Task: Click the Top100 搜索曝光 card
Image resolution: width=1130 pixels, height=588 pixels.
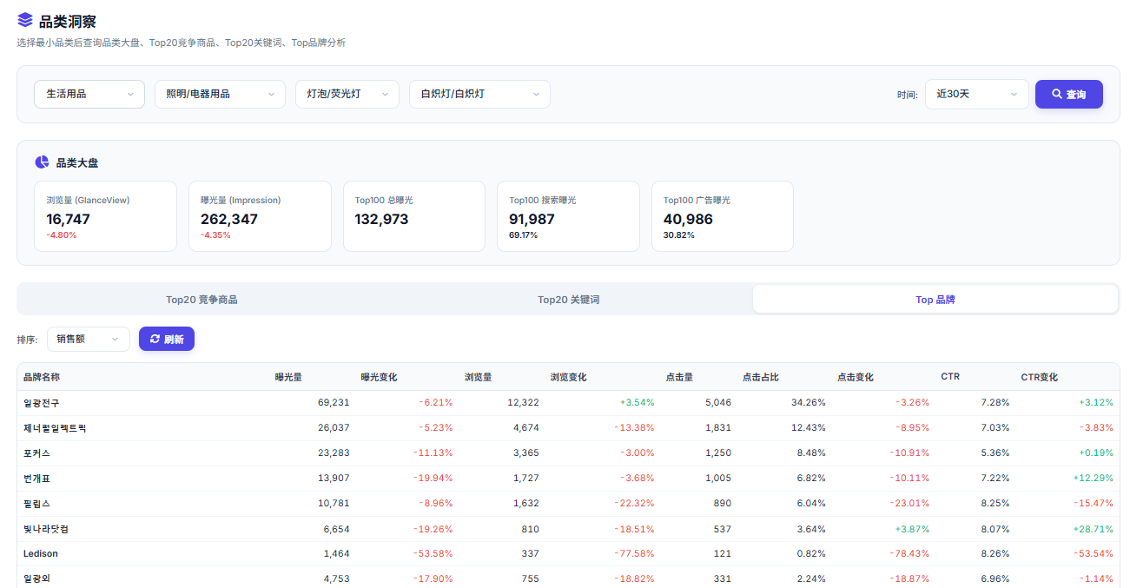Action: (x=568, y=216)
